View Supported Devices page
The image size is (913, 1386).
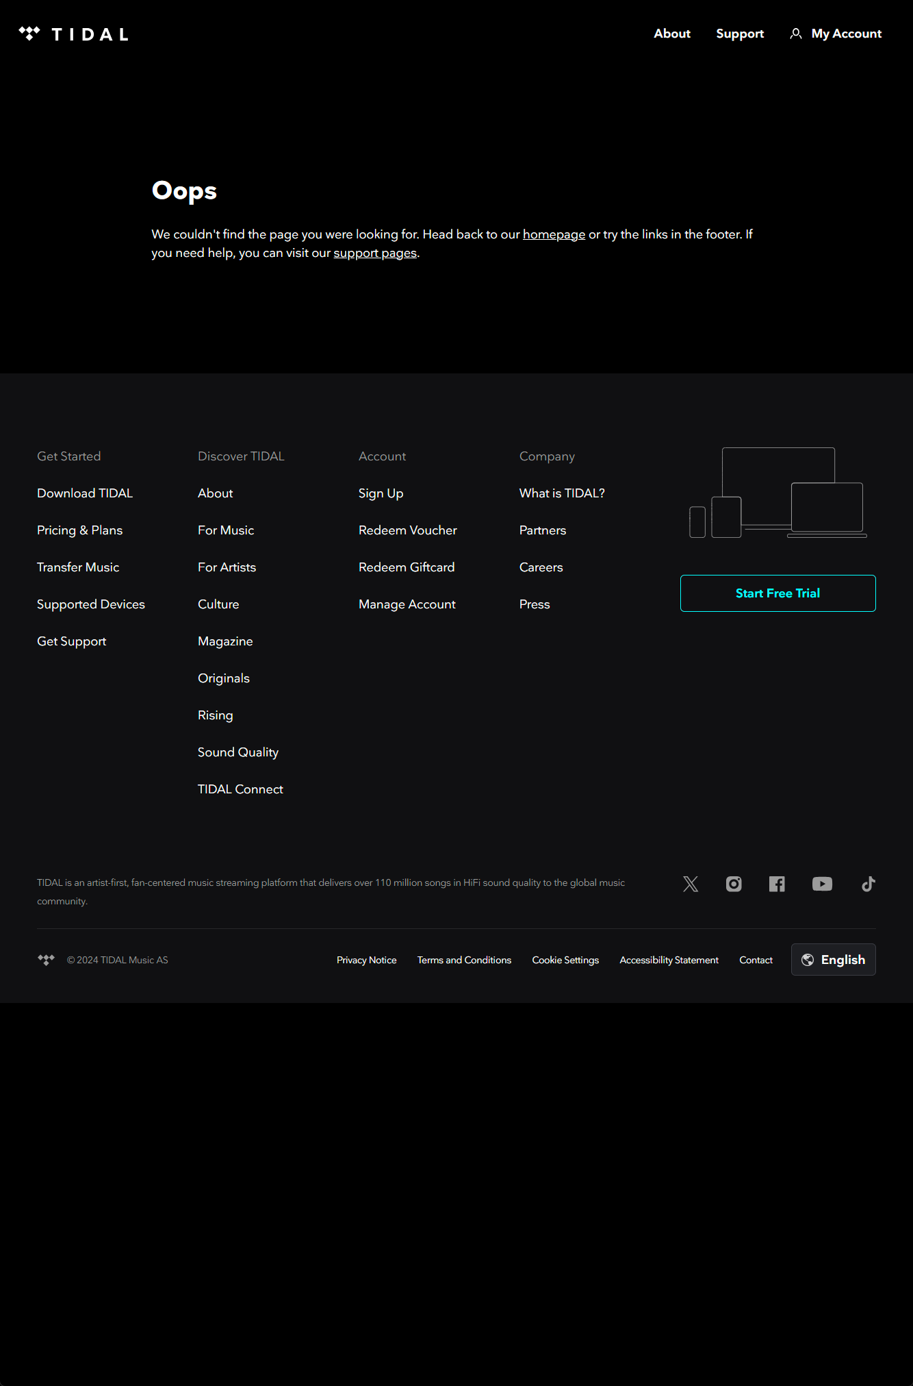tap(91, 604)
